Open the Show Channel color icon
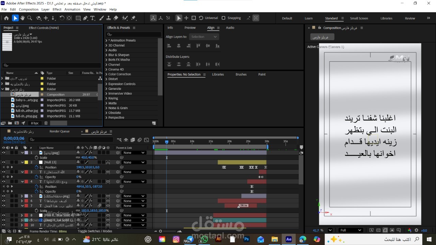The width and height of the screenshot is (436, 245). click(x=409, y=230)
